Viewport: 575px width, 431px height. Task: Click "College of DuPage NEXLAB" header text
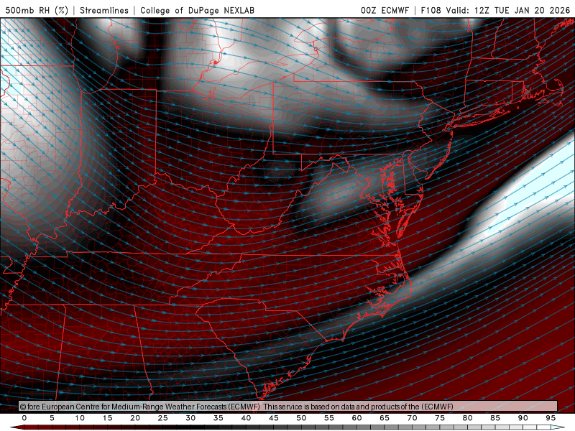(197, 10)
